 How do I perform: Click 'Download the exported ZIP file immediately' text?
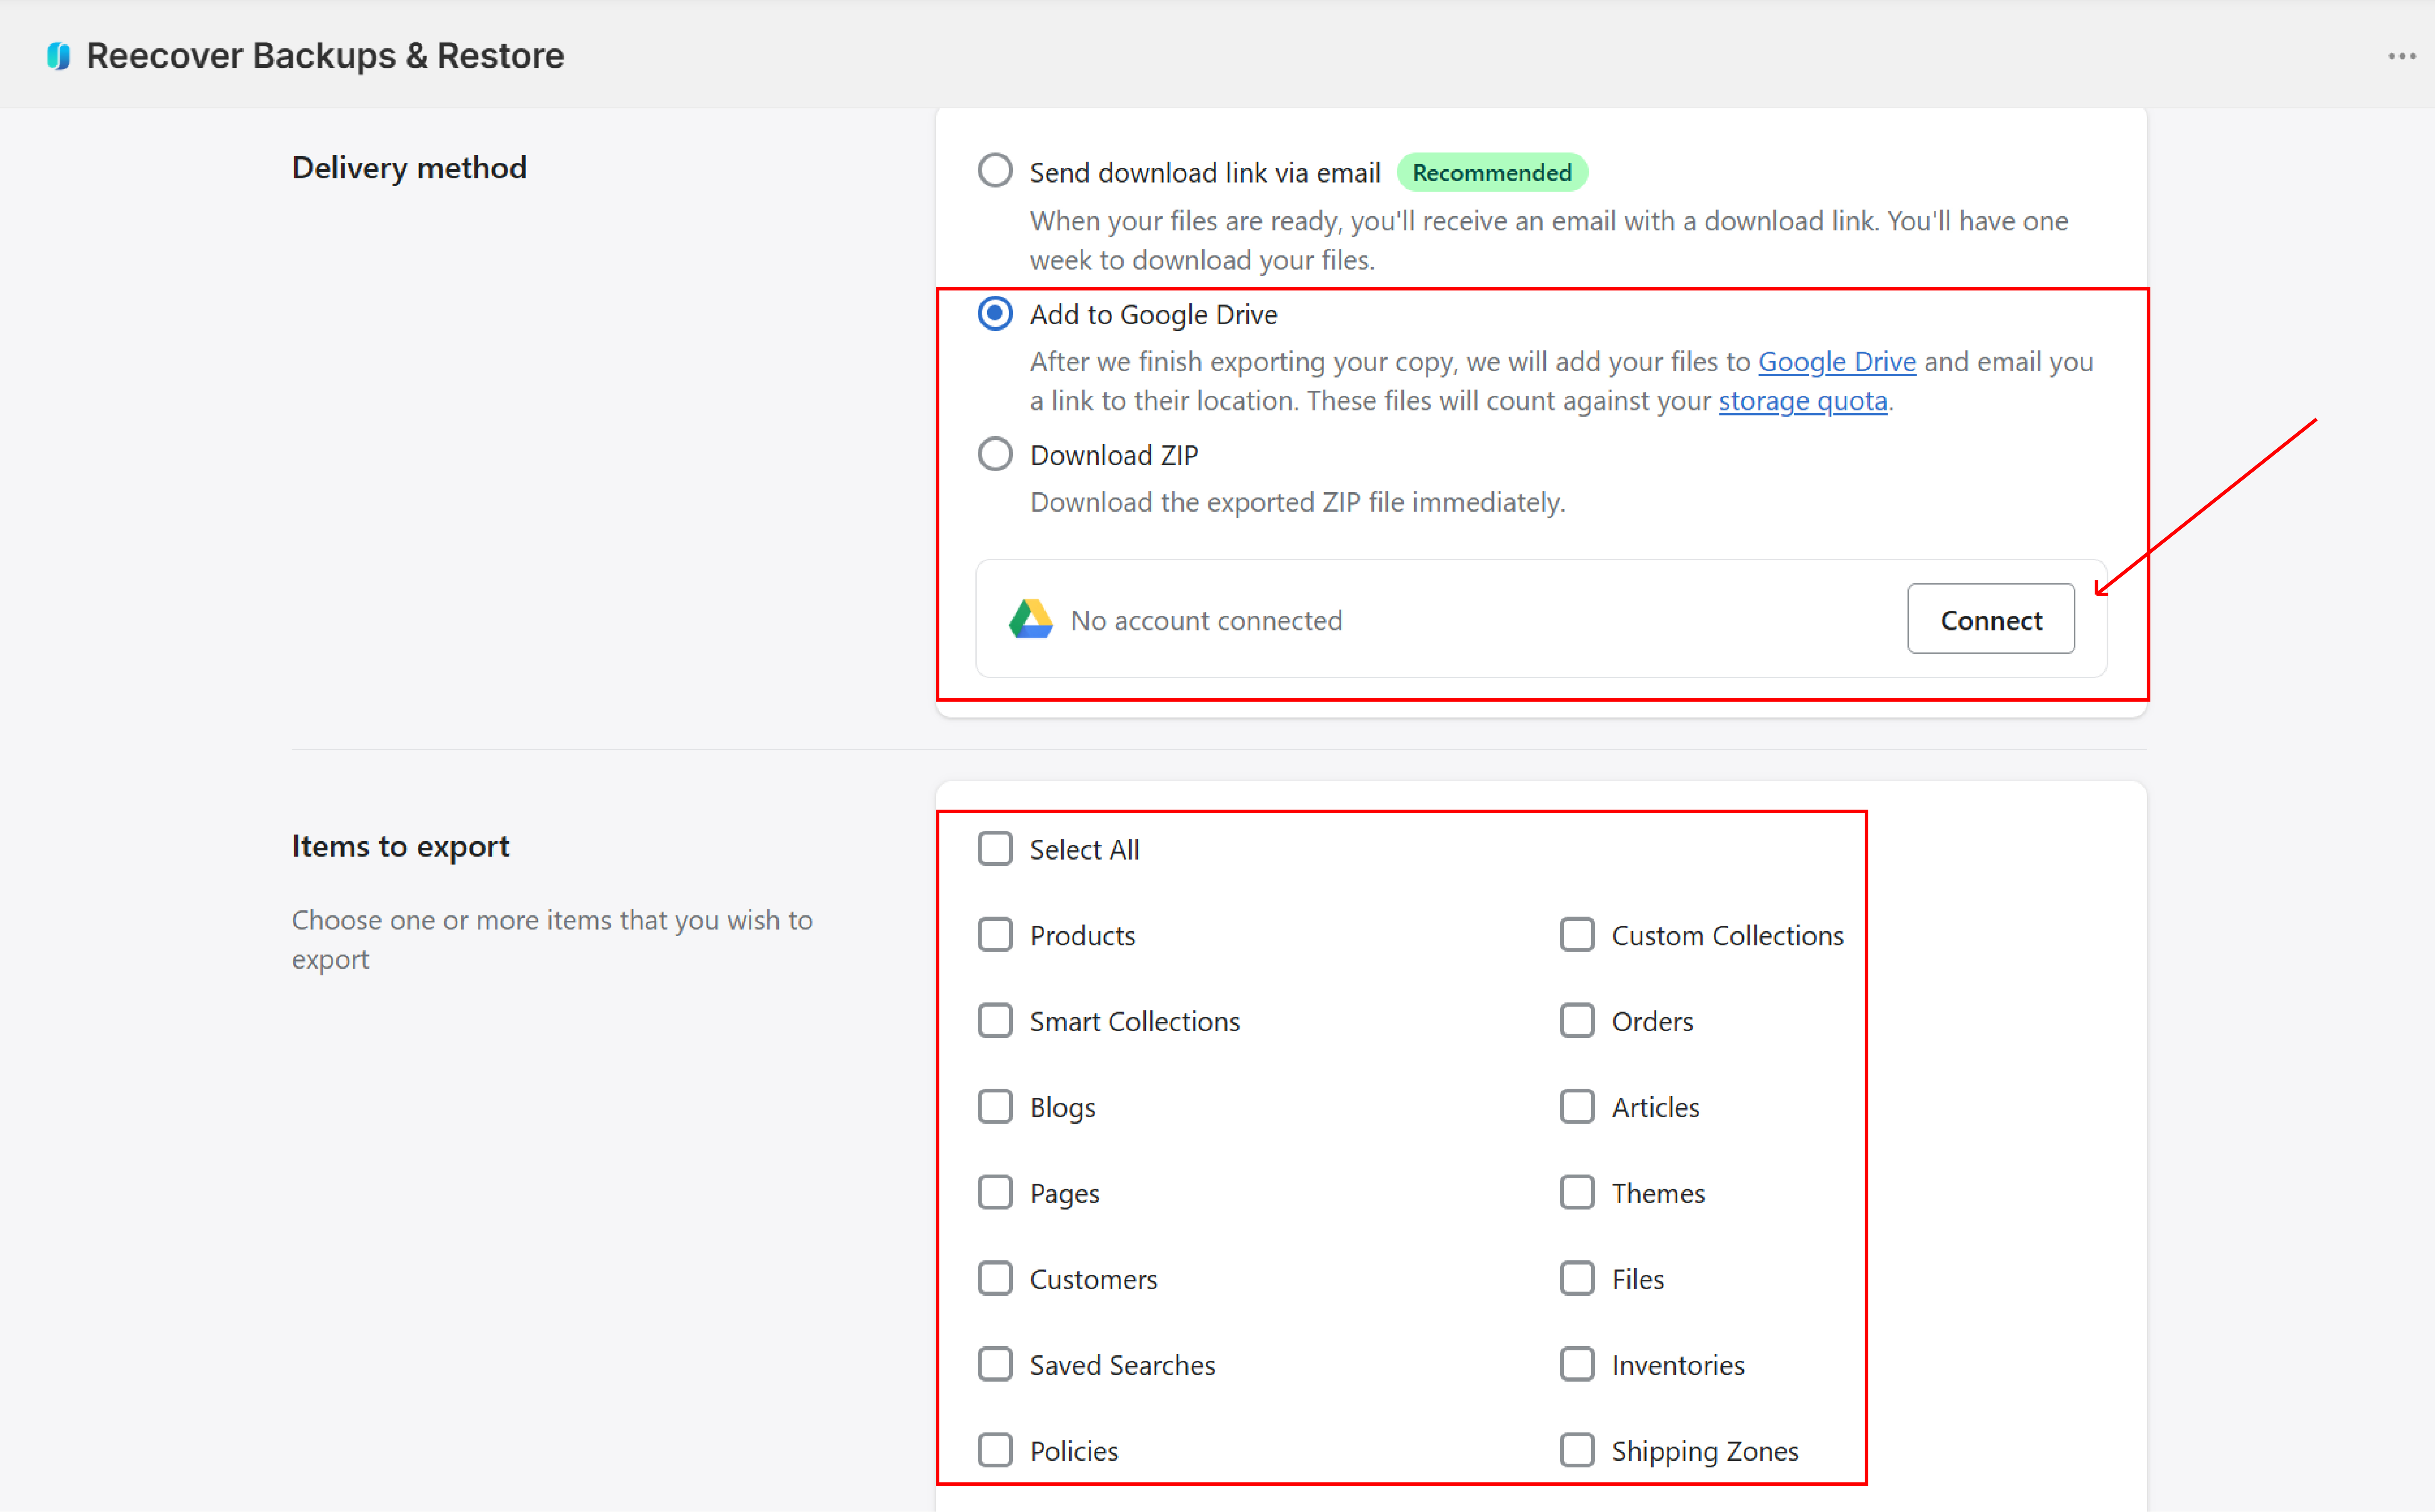click(x=1297, y=502)
